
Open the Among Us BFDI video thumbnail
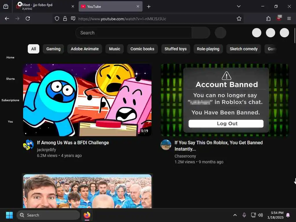[87, 100]
